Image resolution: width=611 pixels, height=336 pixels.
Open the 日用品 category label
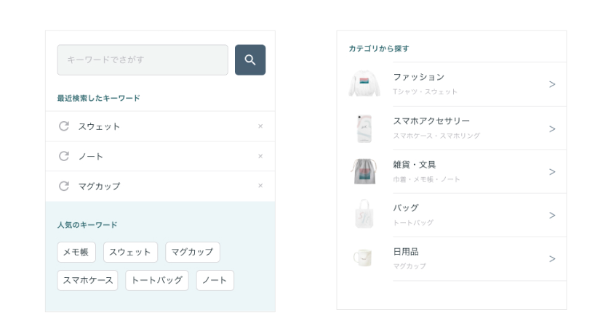point(406,252)
